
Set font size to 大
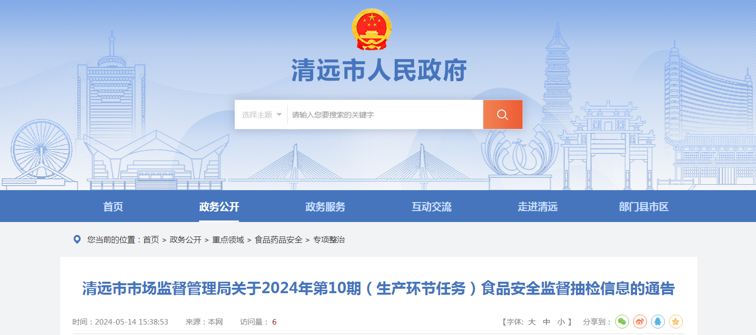532,322
